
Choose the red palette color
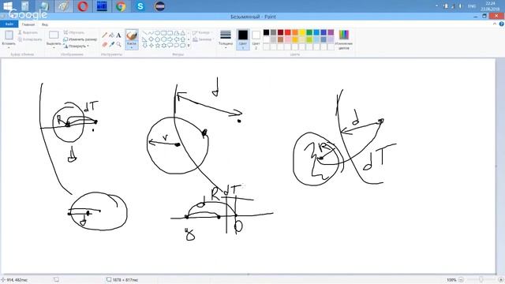[287, 32]
